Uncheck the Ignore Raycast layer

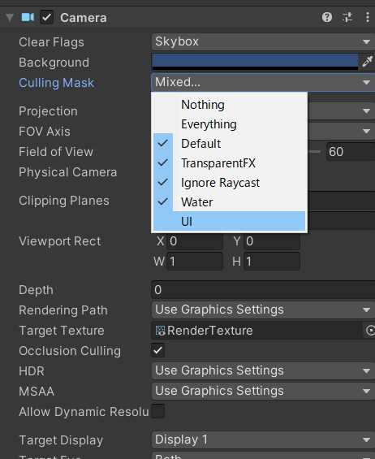coord(229,182)
